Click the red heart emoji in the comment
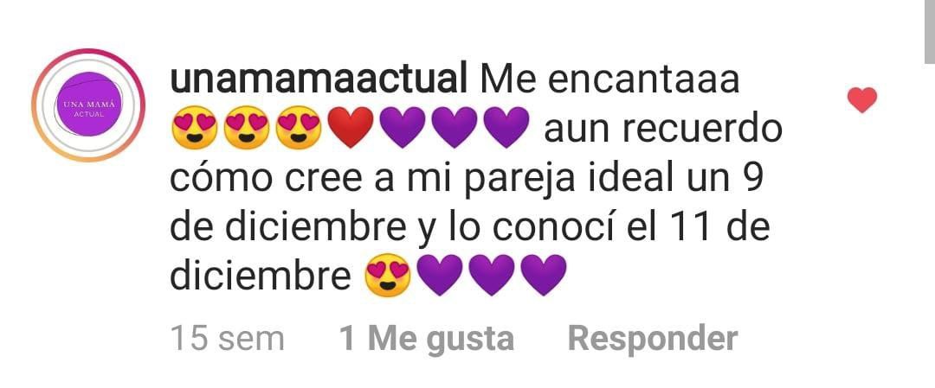This screenshot has width=935, height=388. [351, 127]
